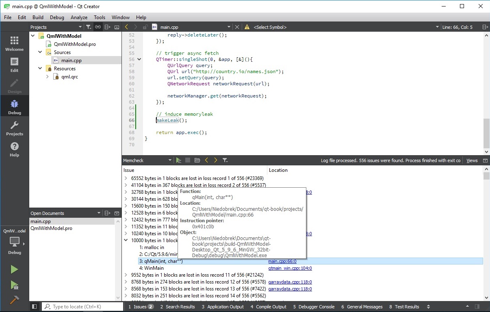Switch to Application Output tab

click(223, 307)
